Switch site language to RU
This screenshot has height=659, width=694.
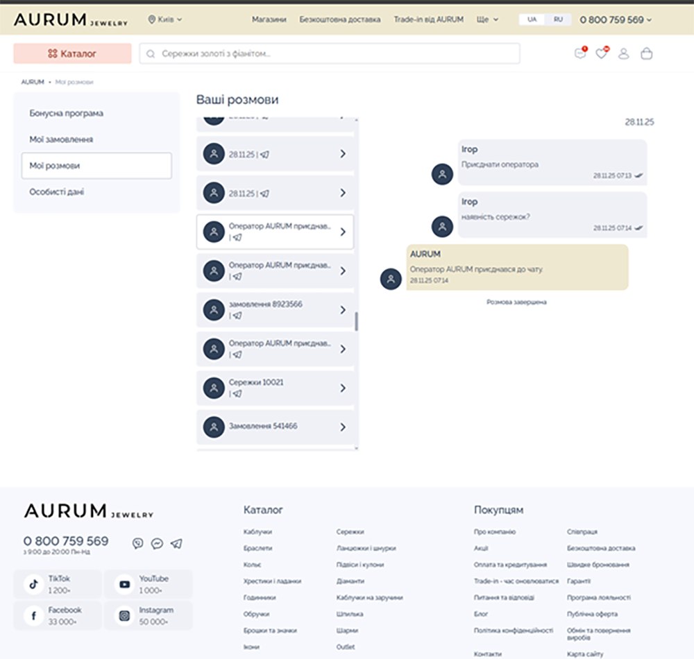click(558, 19)
